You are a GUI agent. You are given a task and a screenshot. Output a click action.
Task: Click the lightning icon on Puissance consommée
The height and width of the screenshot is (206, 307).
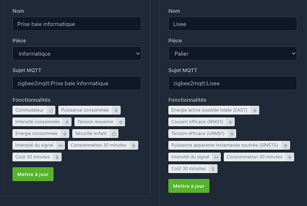pos(116,111)
